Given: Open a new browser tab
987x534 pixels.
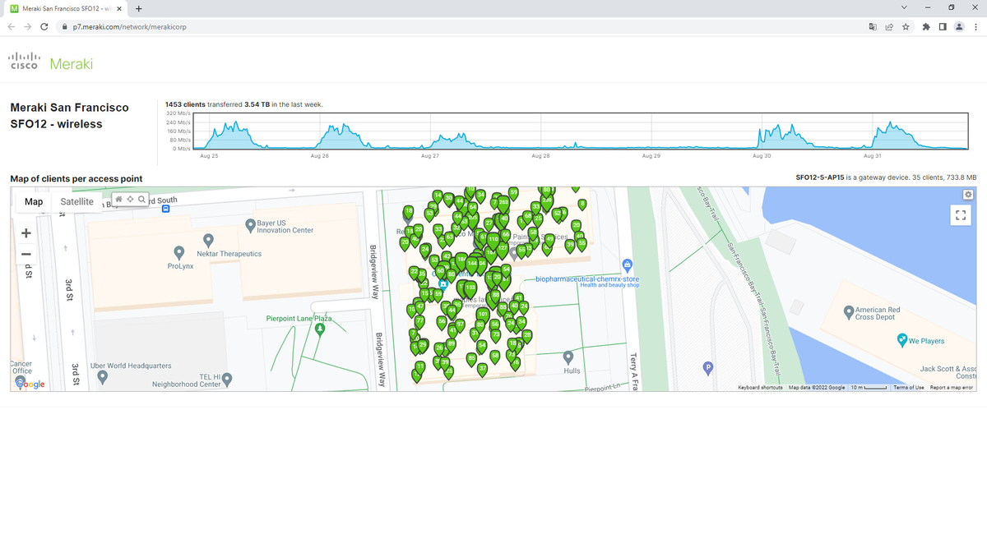Looking at the screenshot, I should (138, 9).
